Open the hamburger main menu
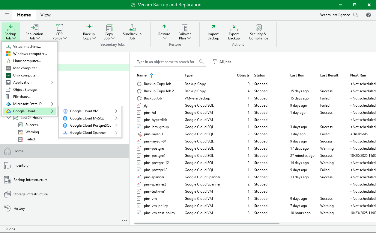 point(7,15)
